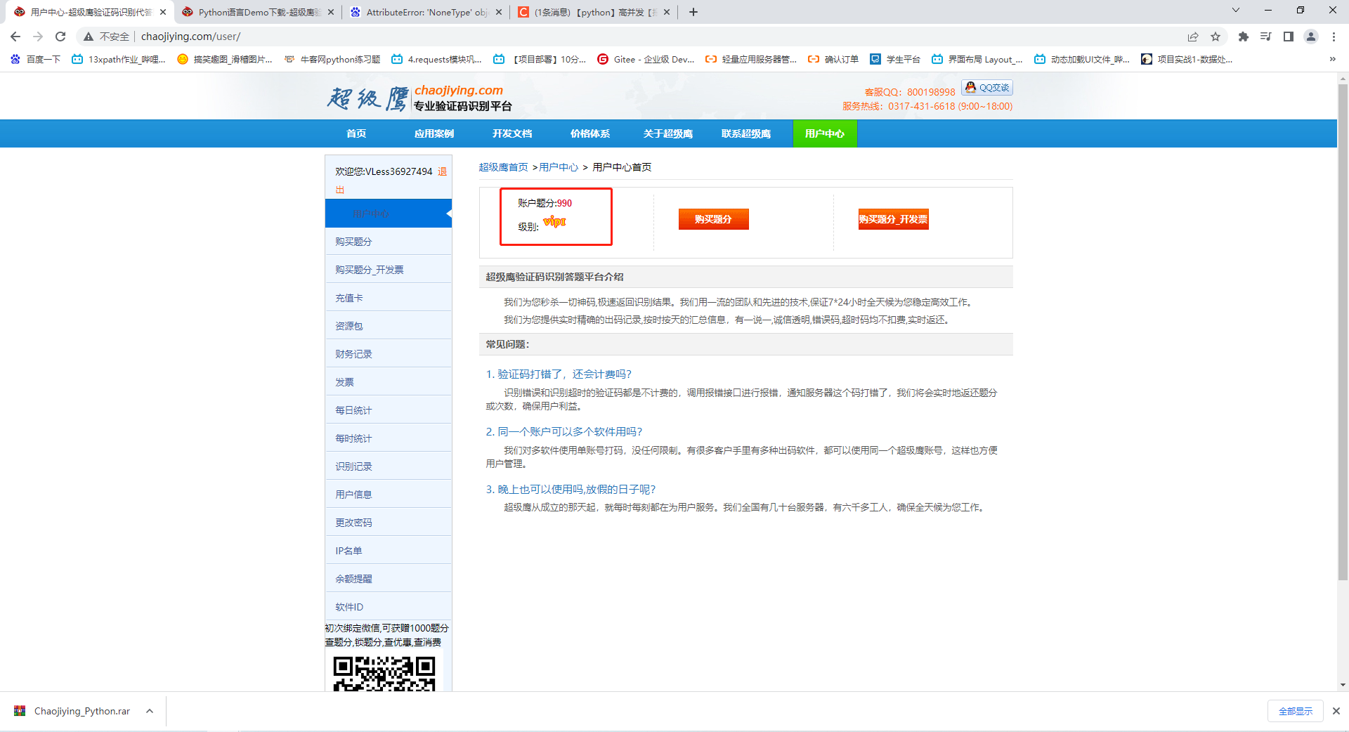Open 应用案例 in the navigation bar
Screen dimensions: 1349x732
pyautogui.click(x=434, y=133)
